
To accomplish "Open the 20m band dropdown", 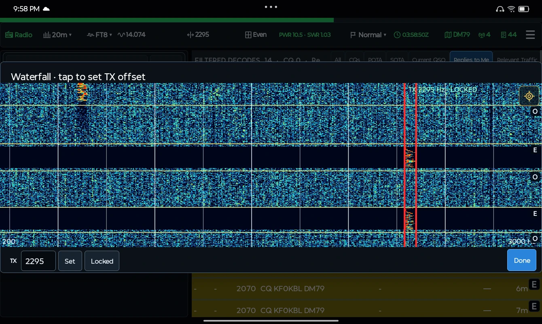I will tap(57, 35).
